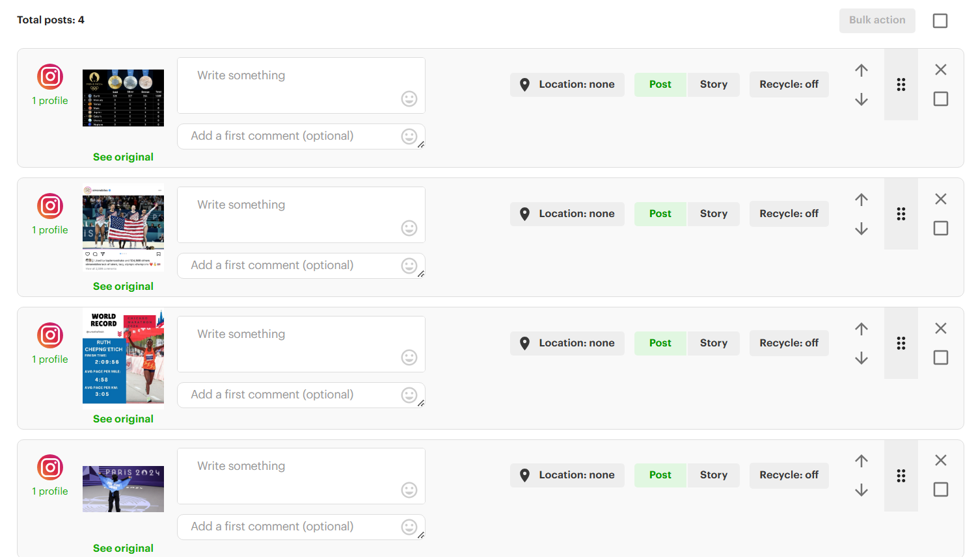Remove the USA flag post with X

tap(941, 199)
